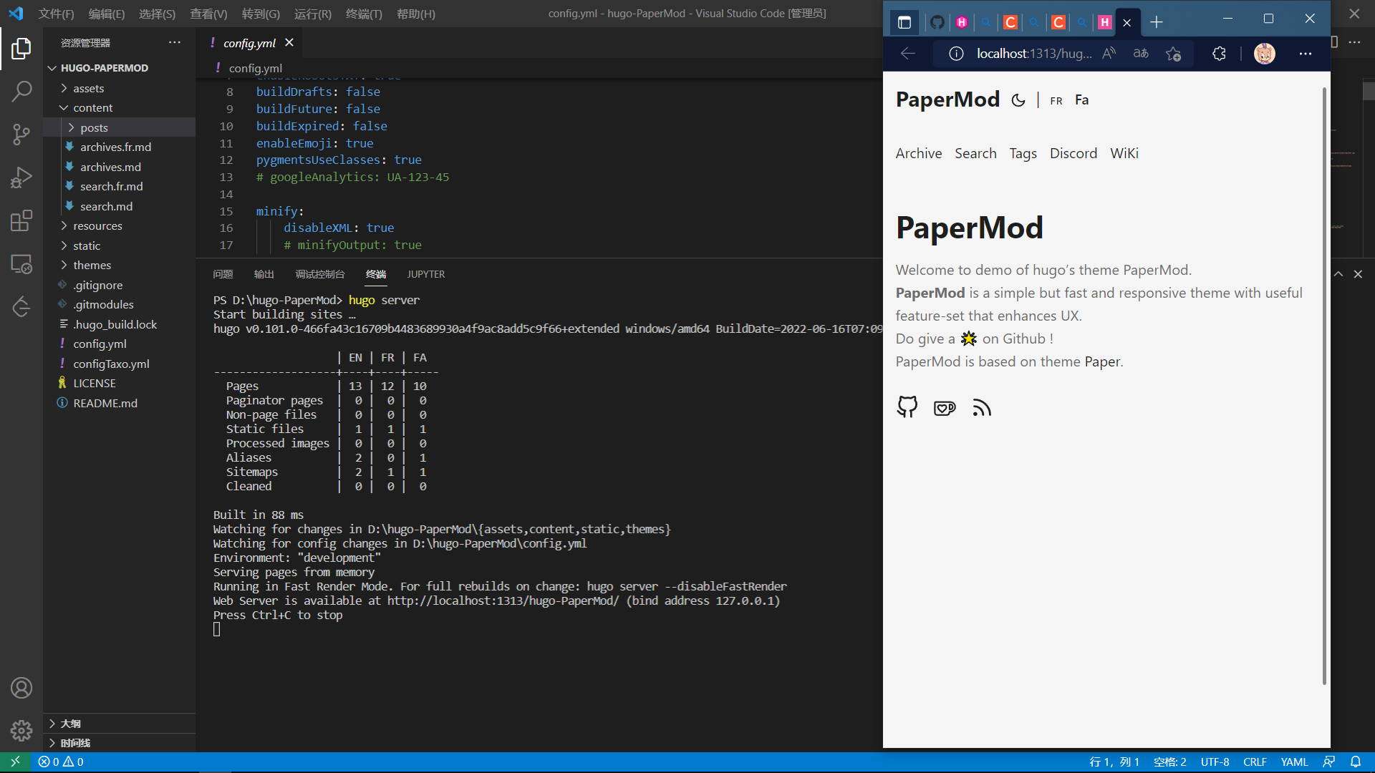
Task: Click the browser address bar
Action: point(1033,54)
